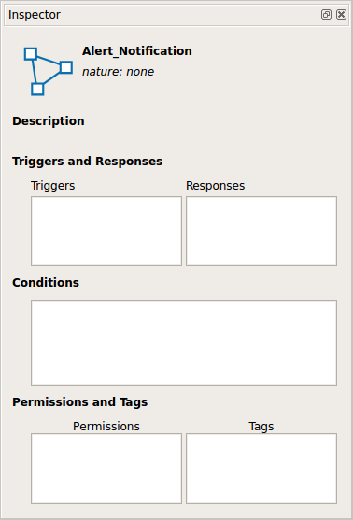Float the Inspector panel with the undock icon
The image size is (353, 520).
point(326,15)
